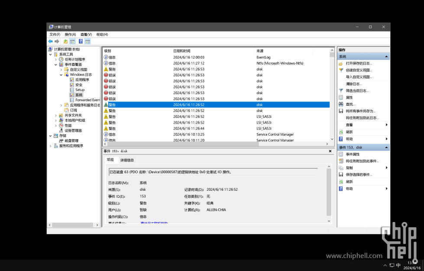Collapse the 系统工具 tree node
The height and width of the screenshot is (271, 424).
[50, 54]
